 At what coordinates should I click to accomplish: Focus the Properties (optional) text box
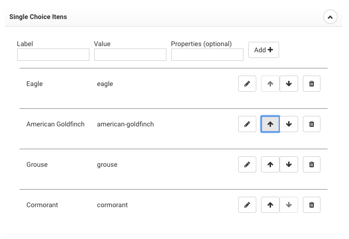coord(207,55)
